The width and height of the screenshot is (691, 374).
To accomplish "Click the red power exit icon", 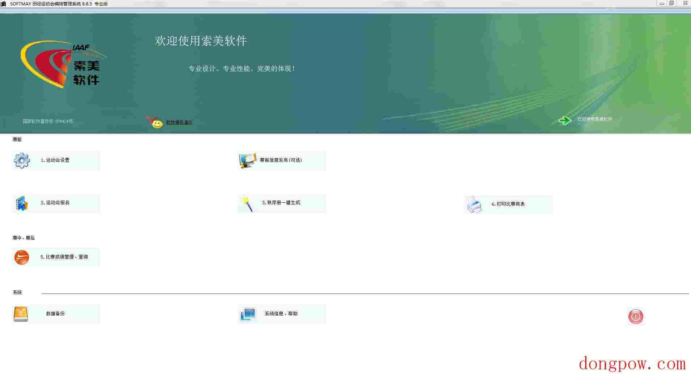I will (x=636, y=316).
